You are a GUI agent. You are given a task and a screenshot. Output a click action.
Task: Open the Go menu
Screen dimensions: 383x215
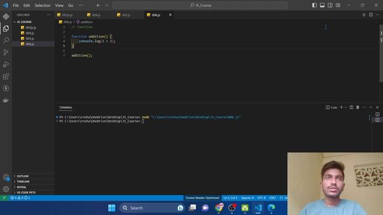71,5
